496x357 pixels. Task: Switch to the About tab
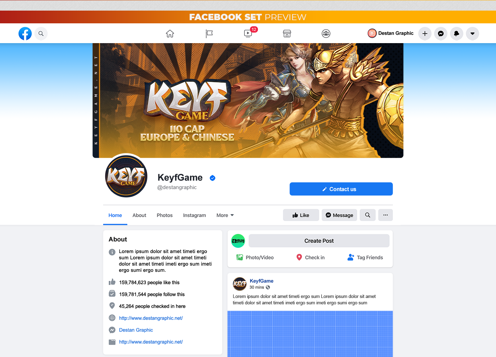click(x=139, y=215)
